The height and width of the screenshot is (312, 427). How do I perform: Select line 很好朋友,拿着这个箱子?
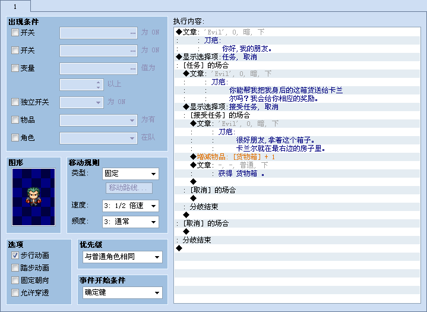pyautogui.click(x=298, y=140)
